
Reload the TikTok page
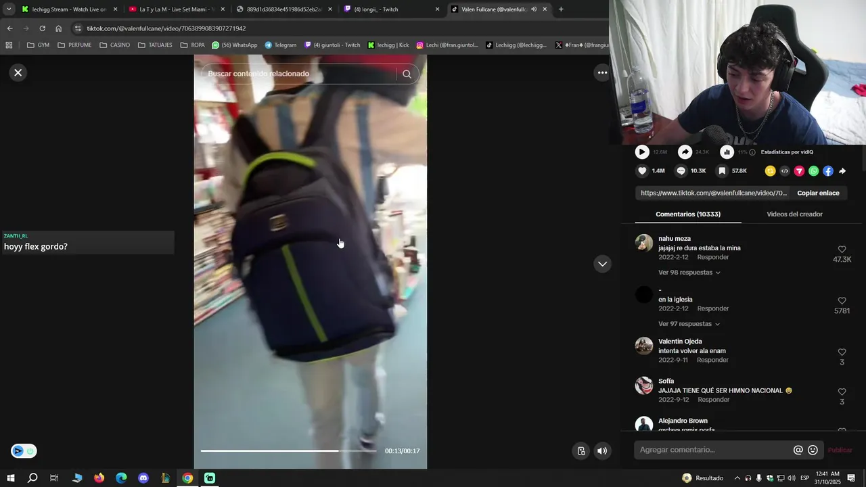point(42,28)
